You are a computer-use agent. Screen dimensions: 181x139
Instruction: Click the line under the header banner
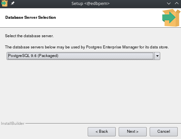point(90,27)
